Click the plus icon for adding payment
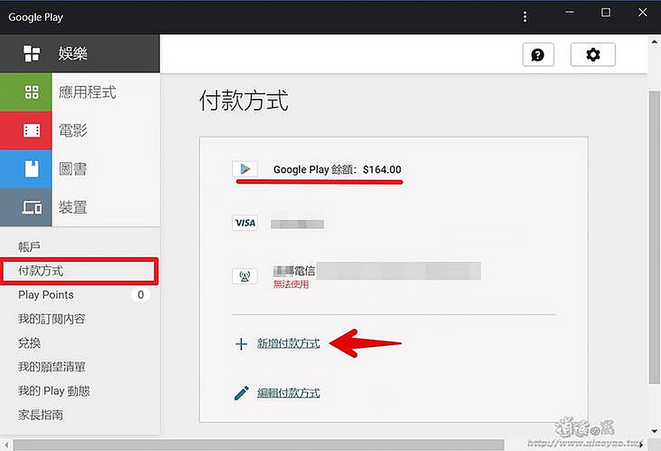Viewport: 661px width, 451px height. (241, 344)
